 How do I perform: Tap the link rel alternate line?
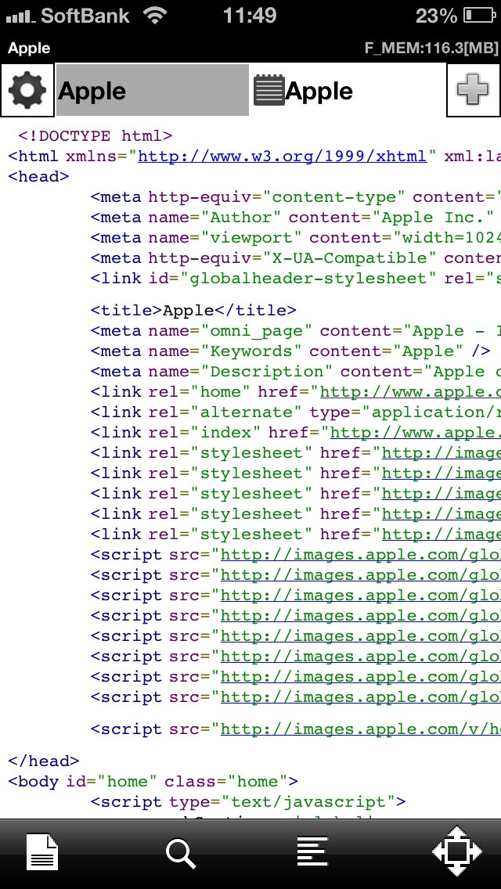coord(296,412)
